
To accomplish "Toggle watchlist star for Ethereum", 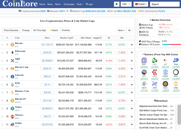I will tap(2, 53).
